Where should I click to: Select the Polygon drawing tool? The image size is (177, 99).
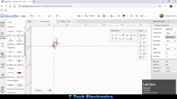(140, 50)
